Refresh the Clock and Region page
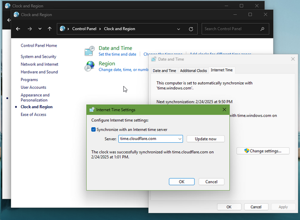This screenshot has width=300, height=220. pyautogui.click(x=191, y=29)
